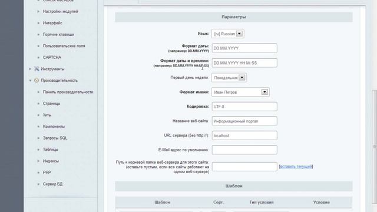
Task: Click the Кодировка input field
Action: 244,107
